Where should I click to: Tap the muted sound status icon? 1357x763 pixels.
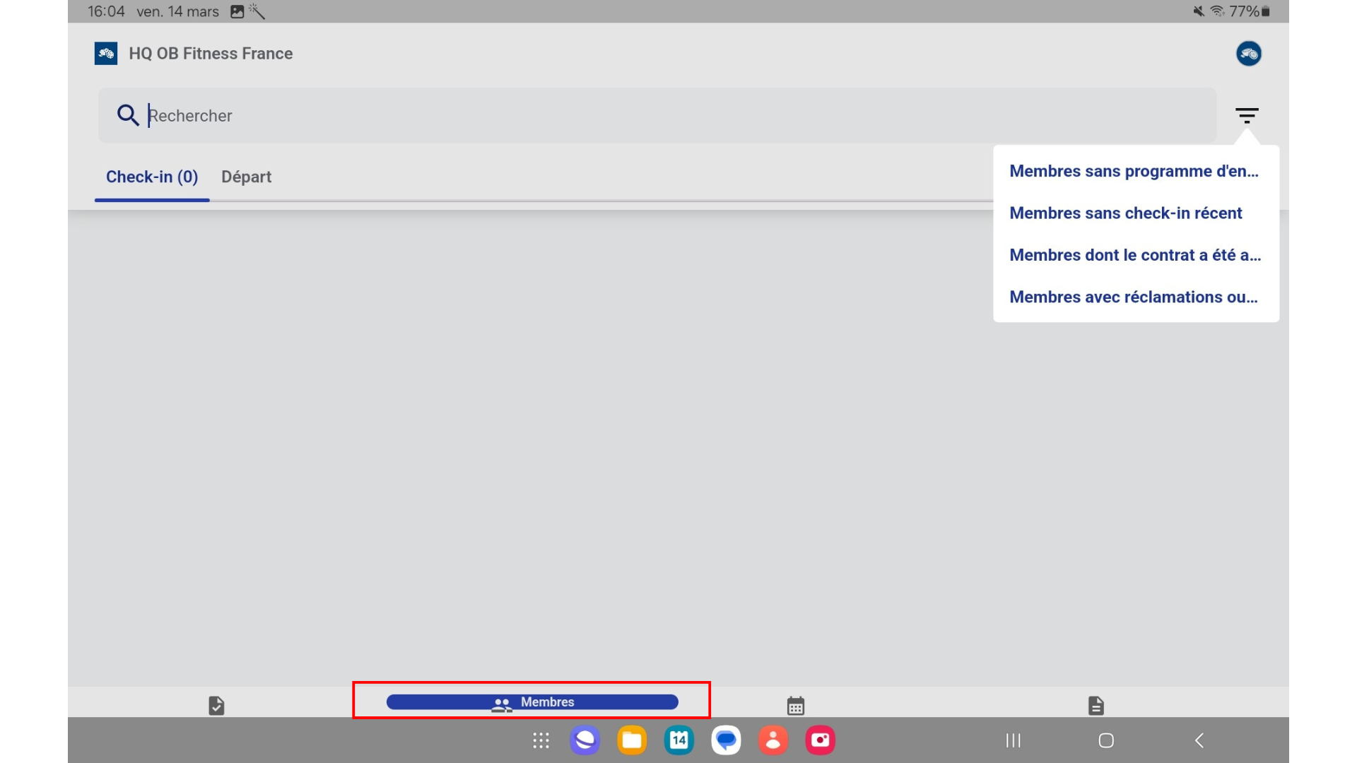click(x=1199, y=11)
